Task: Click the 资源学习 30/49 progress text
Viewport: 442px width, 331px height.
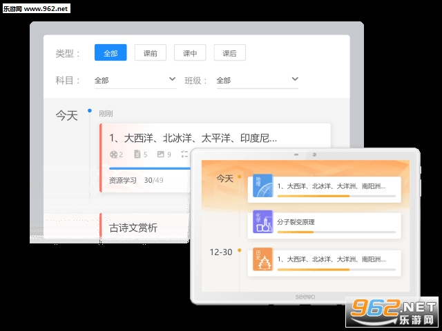Action: 136,180
